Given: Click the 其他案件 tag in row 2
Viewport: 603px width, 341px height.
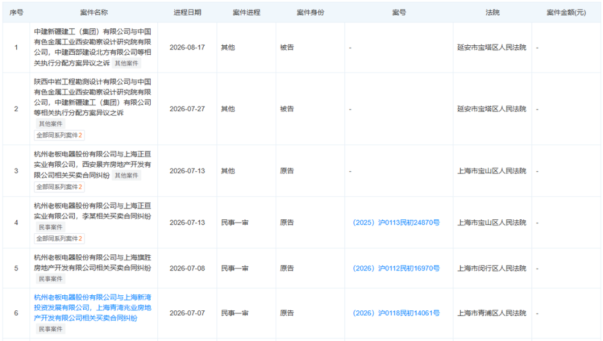Looking at the screenshot, I should 51,124.
